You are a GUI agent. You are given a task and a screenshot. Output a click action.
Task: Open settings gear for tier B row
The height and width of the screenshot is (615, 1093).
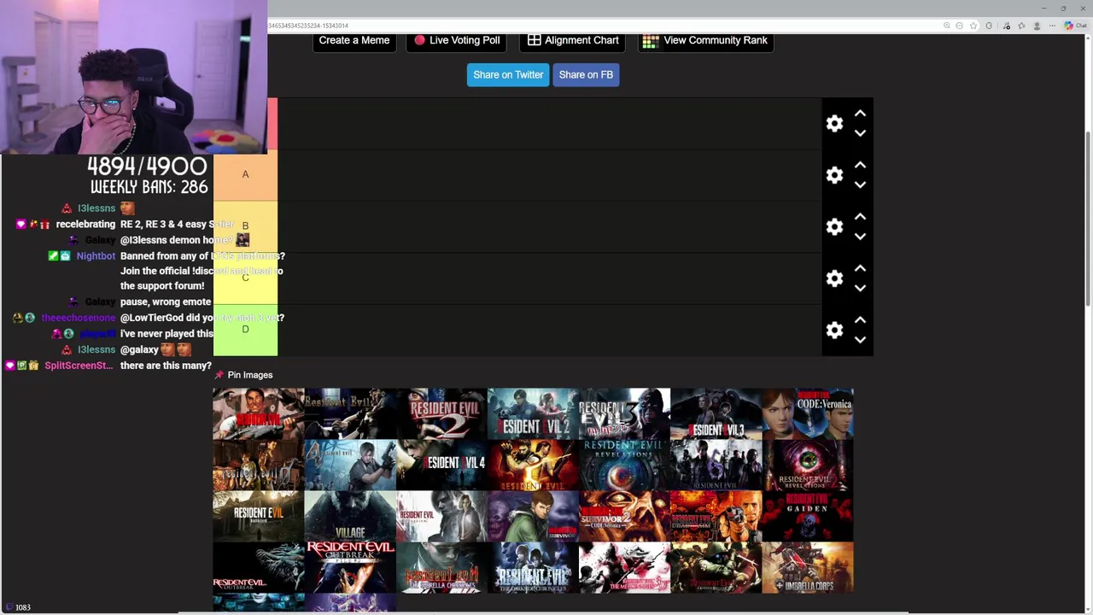(834, 227)
